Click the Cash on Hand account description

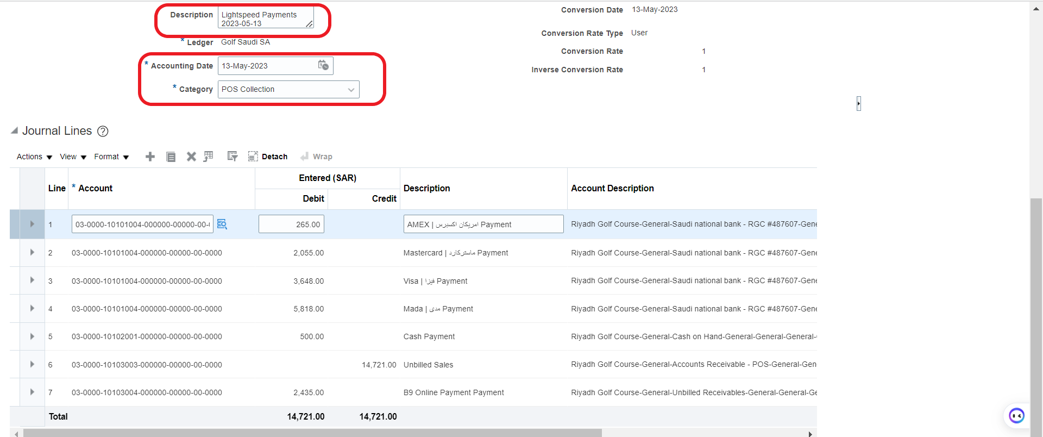tap(694, 336)
